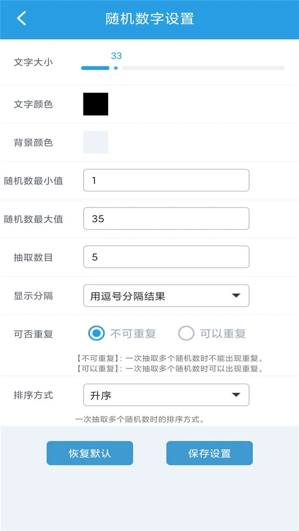This screenshot has height=531, width=299.
Task: Click the value 33 above the slider
Action: pos(116,56)
